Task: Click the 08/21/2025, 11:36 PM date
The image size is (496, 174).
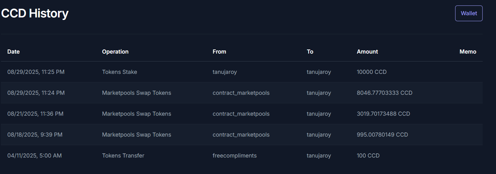Action: (35, 114)
